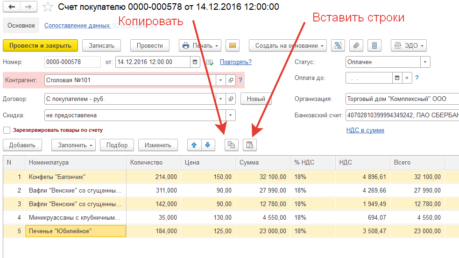Image resolution: width=459 pixels, height=258 pixels.
Task: Sort by Номенклатура column header
Action: pos(76,163)
